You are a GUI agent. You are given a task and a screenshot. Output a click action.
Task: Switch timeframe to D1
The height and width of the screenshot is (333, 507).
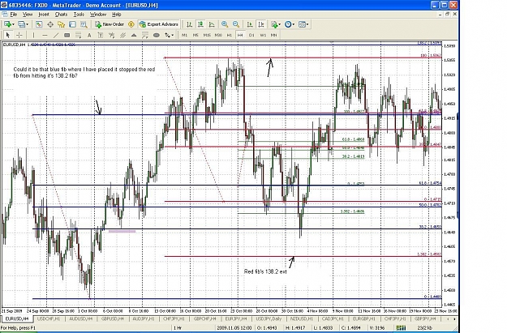(251, 35)
